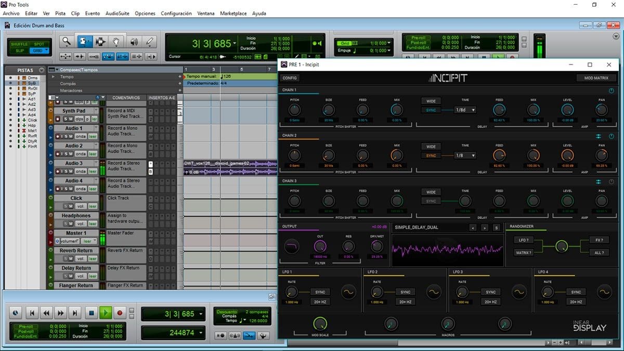Open the Archivo menu
Image resolution: width=624 pixels, height=351 pixels.
click(x=11, y=13)
